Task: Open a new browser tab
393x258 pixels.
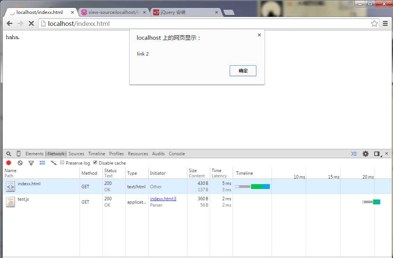Action: tap(229, 12)
